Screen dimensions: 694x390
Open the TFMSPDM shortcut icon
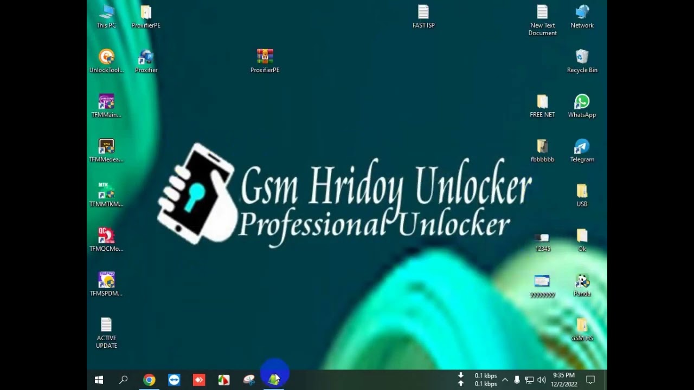point(106,284)
